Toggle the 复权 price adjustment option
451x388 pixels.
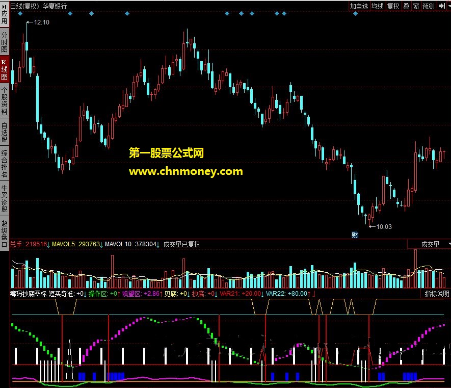pos(393,6)
